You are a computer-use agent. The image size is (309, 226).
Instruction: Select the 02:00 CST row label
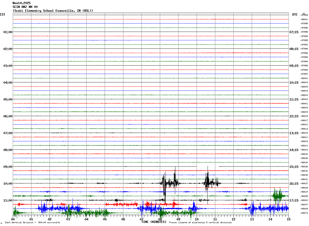(8, 49)
